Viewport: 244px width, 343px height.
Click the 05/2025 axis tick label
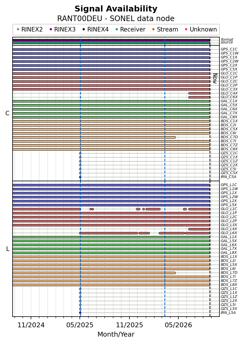tap(80, 325)
